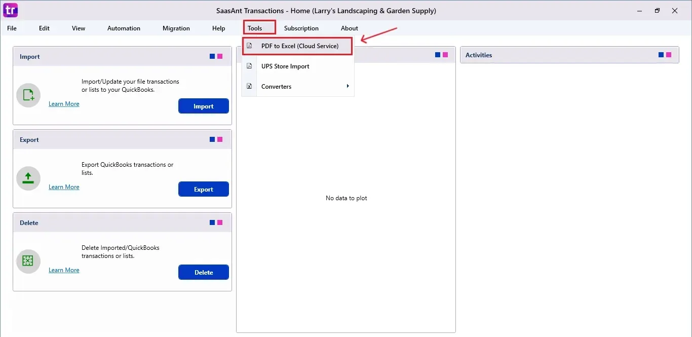Click the blue Export button
This screenshot has height=337, width=692.
204,189
